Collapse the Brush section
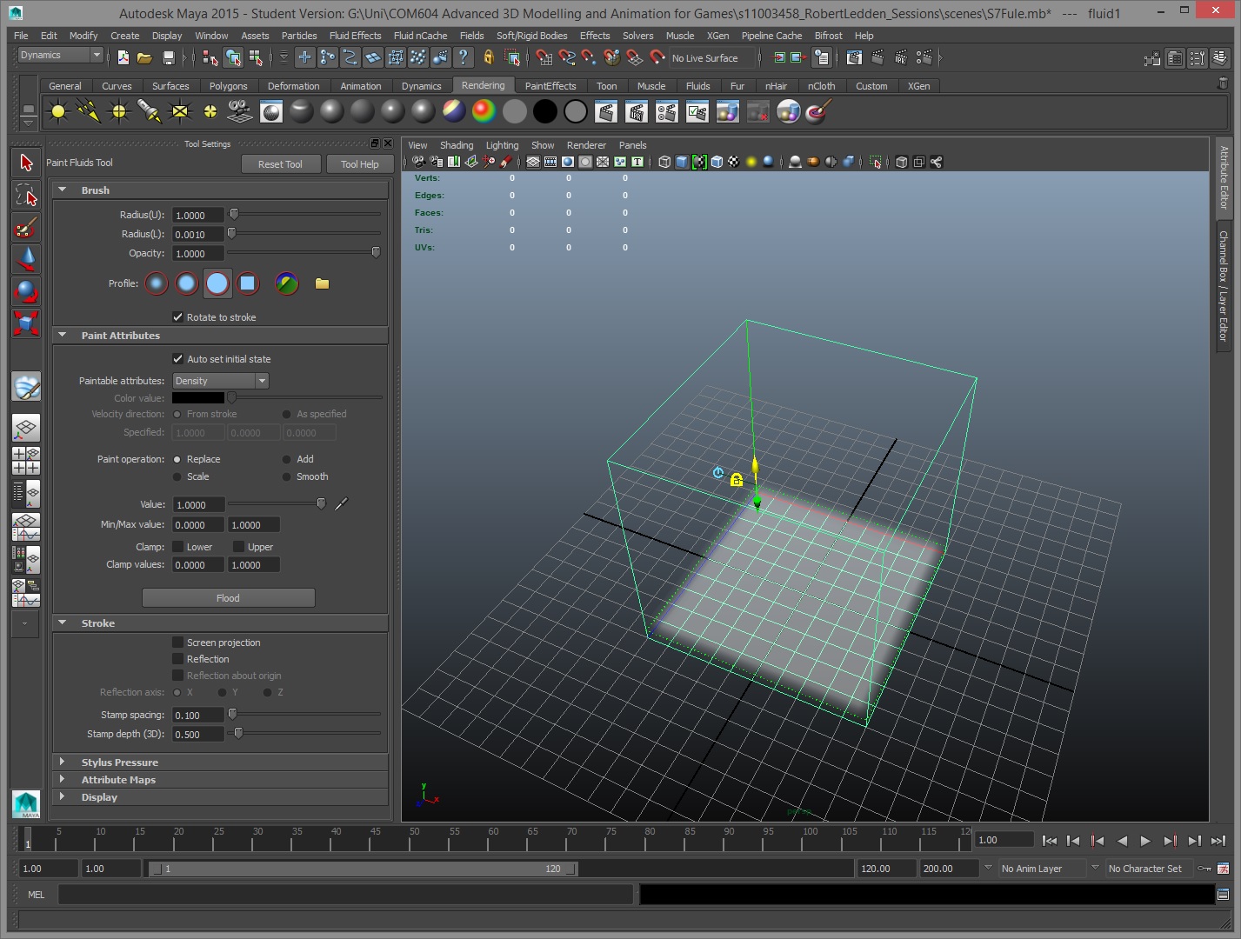This screenshot has width=1241, height=939. pyautogui.click(x=63, y=190)
